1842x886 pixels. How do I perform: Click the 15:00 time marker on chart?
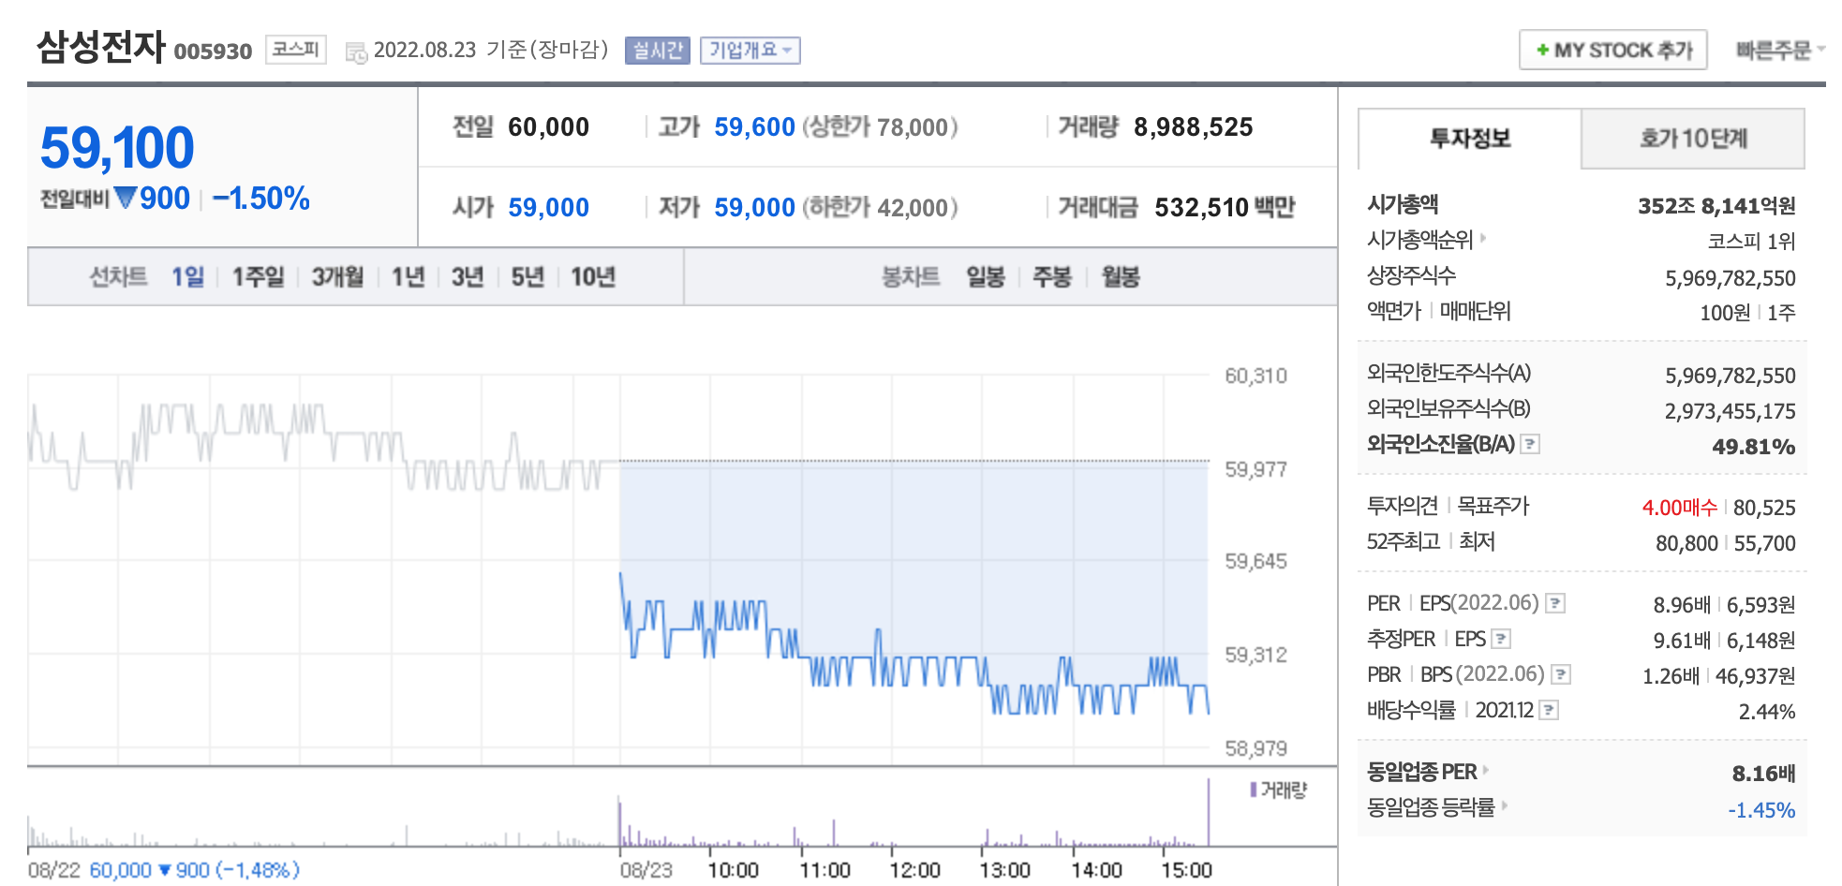(x=1186, y=870)
